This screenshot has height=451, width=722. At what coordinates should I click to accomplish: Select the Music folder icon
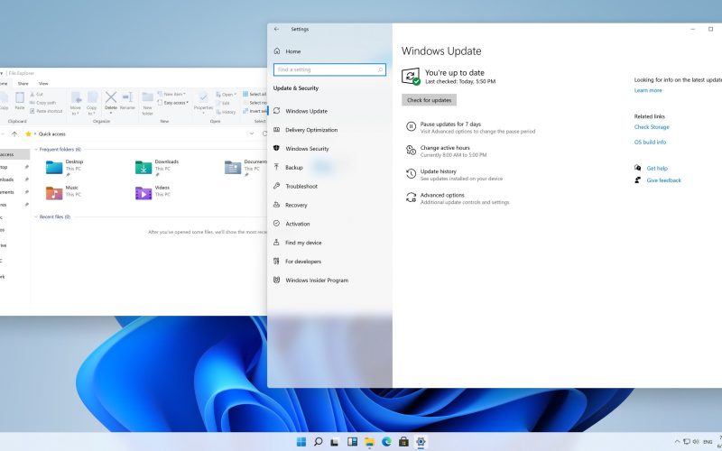click(x=54, y=193)
